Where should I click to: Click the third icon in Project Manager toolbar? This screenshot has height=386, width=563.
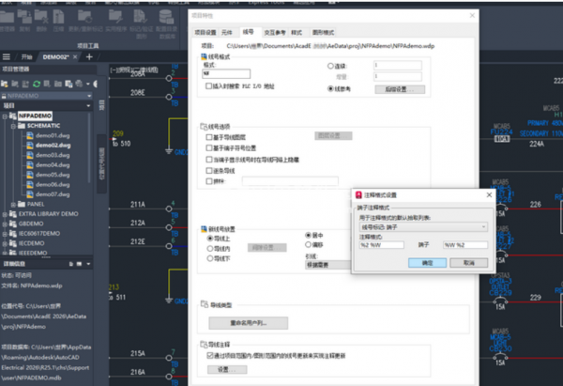tap(25, 85)
